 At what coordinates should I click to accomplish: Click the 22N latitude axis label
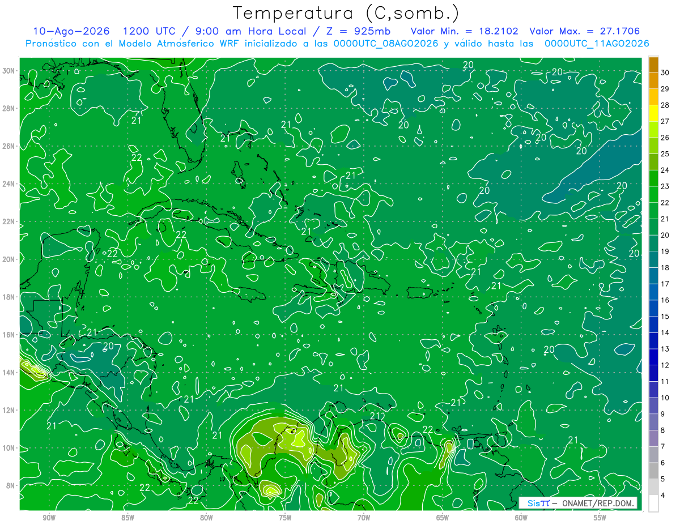point(9,221)
